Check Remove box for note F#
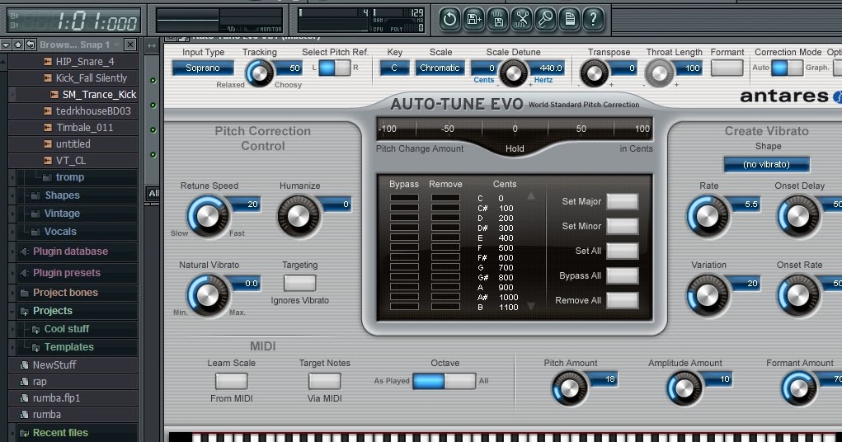 coord(445,257)
